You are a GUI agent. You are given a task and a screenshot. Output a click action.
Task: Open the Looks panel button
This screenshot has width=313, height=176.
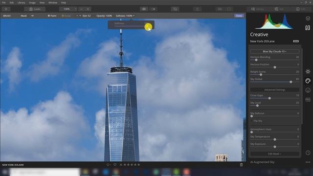tap(35, 9)
